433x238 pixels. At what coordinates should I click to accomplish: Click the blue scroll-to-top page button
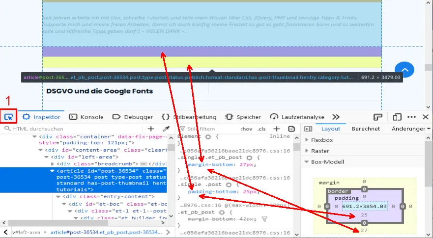pos(404,70)
